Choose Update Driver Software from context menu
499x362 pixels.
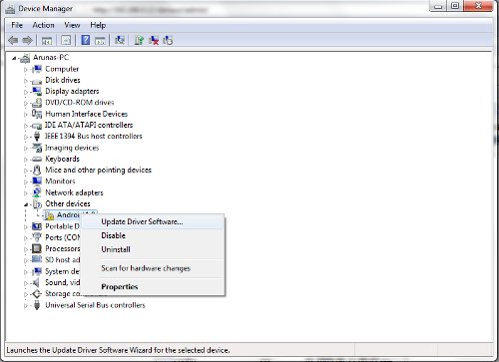(x=153, y=221)
